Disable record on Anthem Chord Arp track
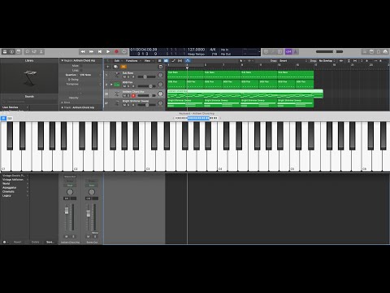 click(133, 95)
